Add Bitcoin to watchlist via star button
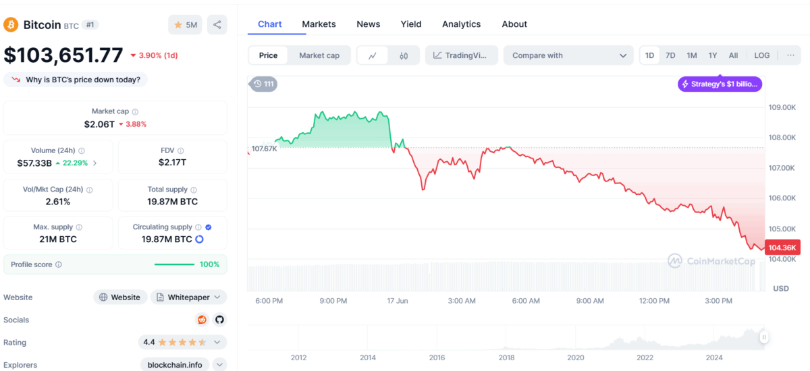810x371 pixels. click(185, 25)
